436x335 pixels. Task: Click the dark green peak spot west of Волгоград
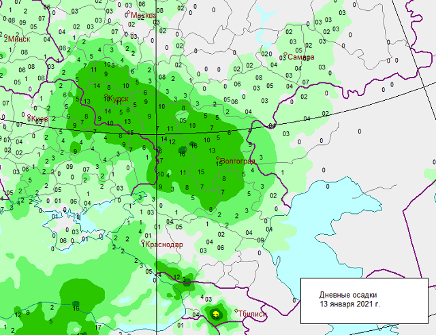pos(182,150)
